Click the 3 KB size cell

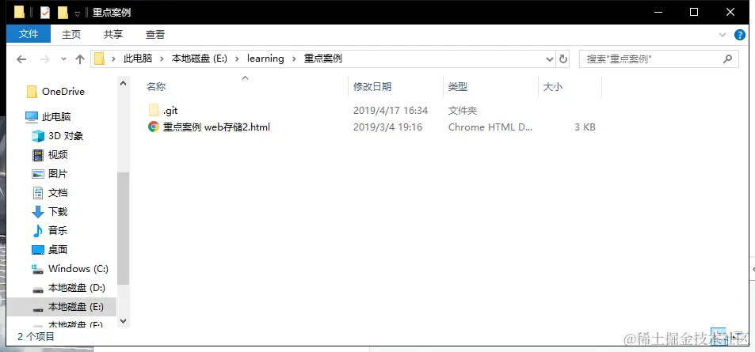(585, 127)
